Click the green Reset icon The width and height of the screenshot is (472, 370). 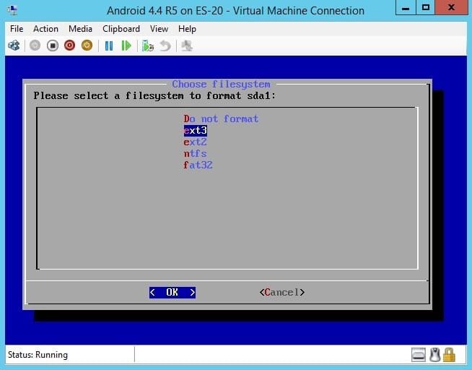point(126,46)
